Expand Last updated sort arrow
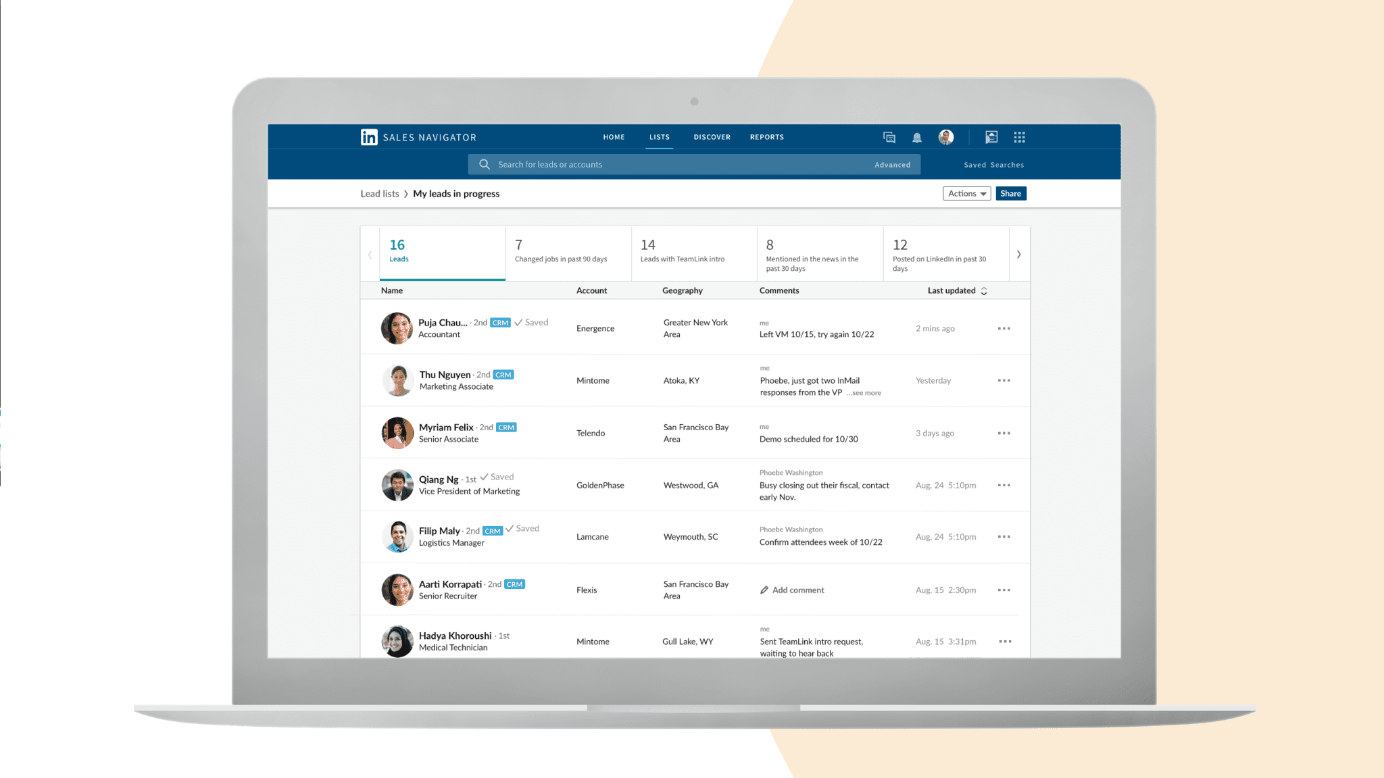 (983, 290)
